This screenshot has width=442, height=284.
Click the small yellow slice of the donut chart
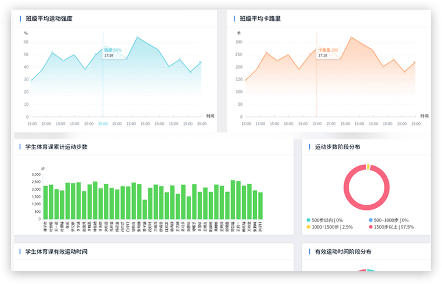click(368, 167)
